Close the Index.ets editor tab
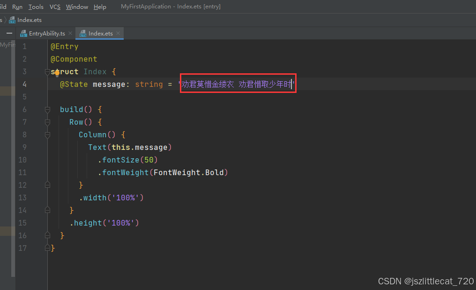 [x=118, y=33]
